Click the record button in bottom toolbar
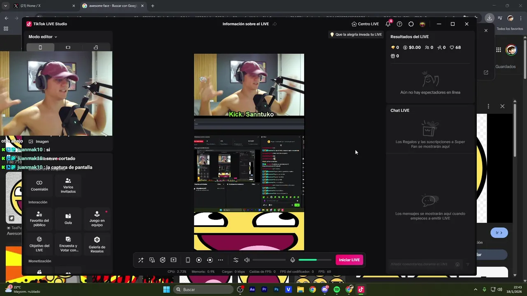Screen dimensions: 527x296 [x=199, y=260]
